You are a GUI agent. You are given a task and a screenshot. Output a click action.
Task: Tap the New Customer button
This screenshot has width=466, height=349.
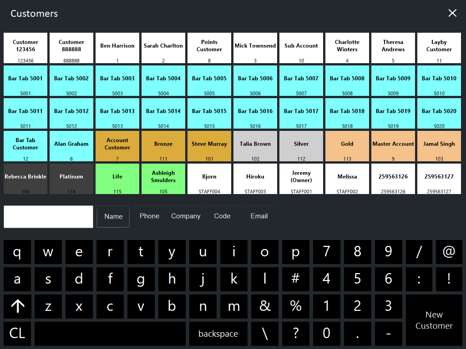(x=434, y=320)
